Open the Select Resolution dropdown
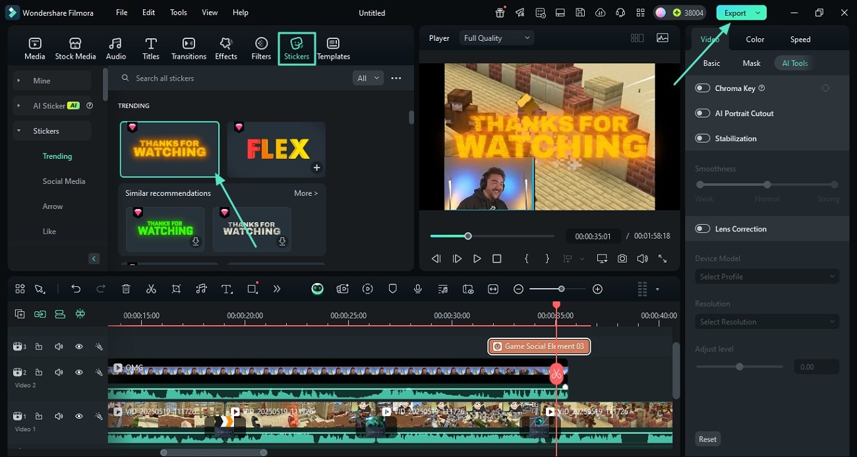Viewport: 857px width, 457px height. click(767, 322)
